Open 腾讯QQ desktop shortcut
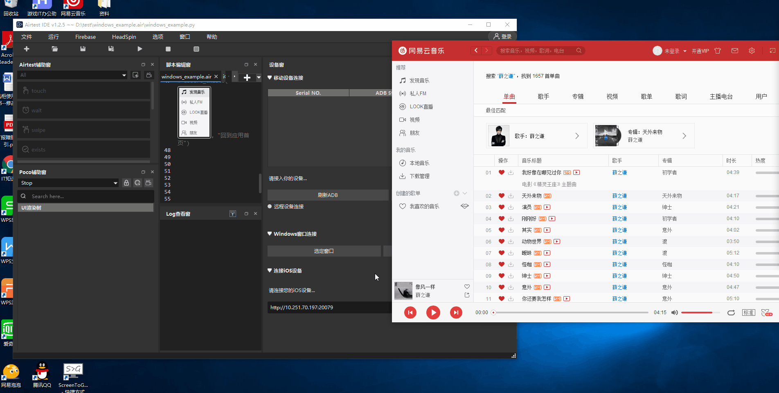Image resolution: width=779 pixels, height=393 pixels. [42, 375]
